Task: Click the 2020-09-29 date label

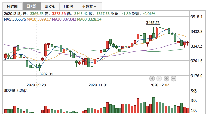Action: click(36, 85)
